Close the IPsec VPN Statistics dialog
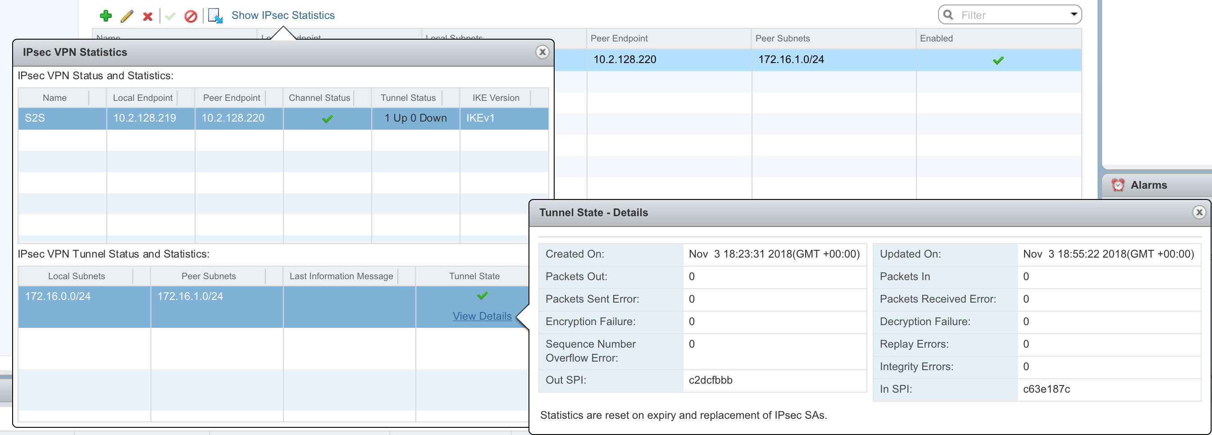The width and height of the screenshot is (1212, 435). coord(542,52)
